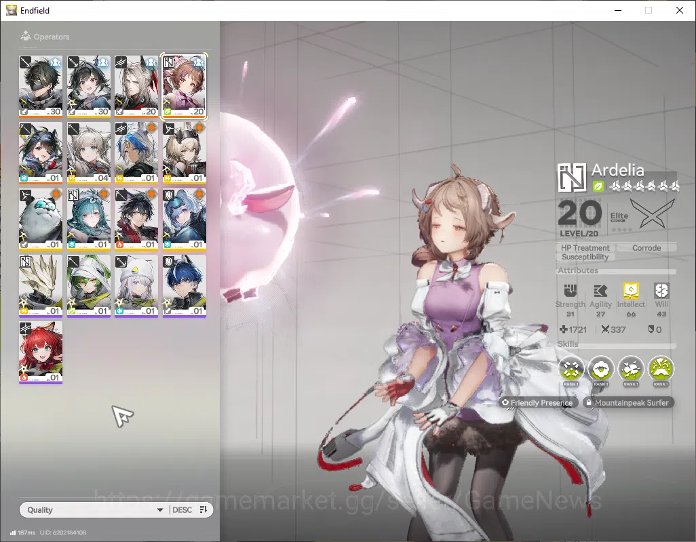
Task: Click the green leaf element icon
Action: click(x=598, y=186)
